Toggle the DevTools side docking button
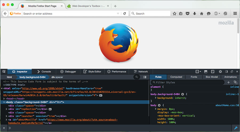This screenshot has height=132, width=240. 226,71
